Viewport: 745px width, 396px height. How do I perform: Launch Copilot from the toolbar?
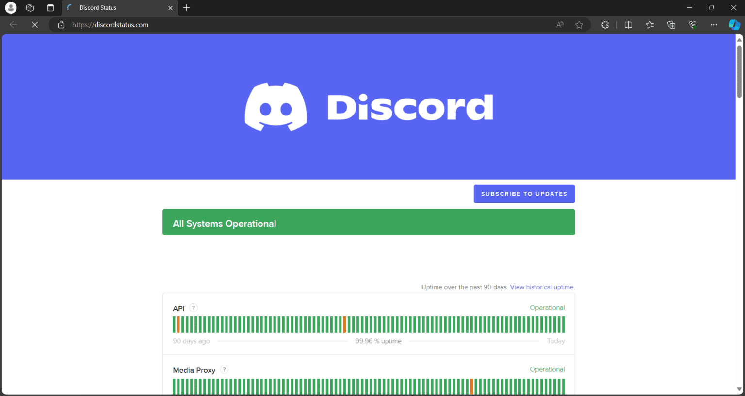pyautogui.click(x=734, y=25)
